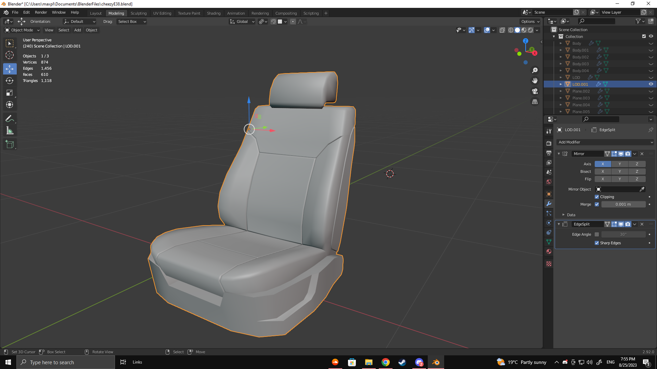Select the Scale tool

[x=10, y=93]
